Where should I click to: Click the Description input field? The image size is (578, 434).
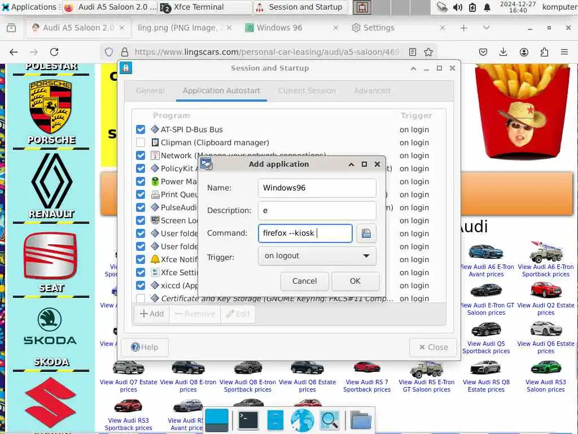317,210
